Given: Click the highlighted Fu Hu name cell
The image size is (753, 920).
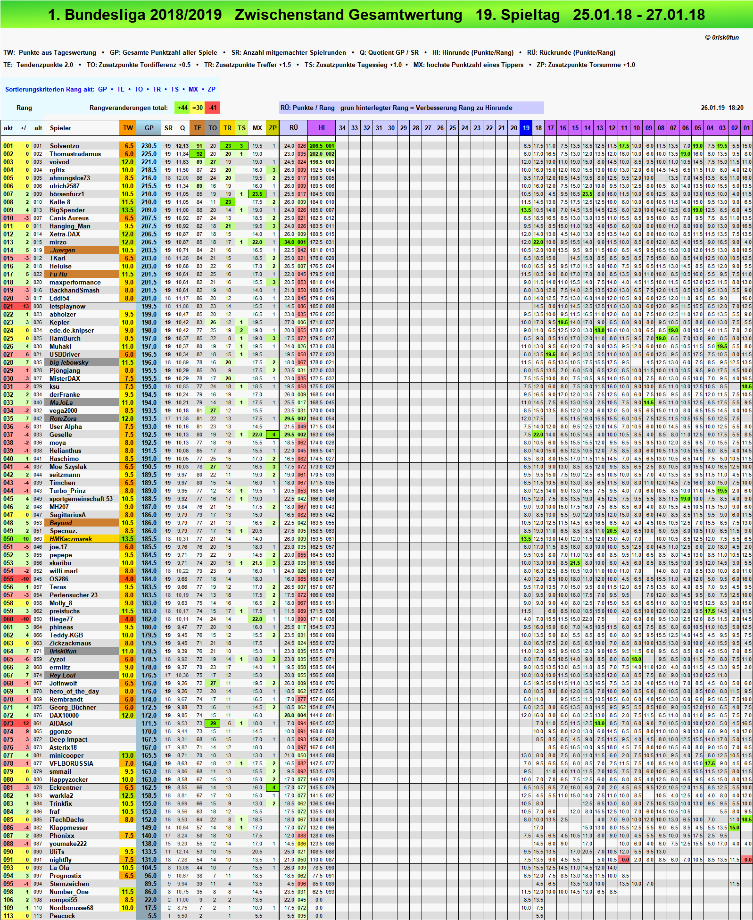Looking at the screenshot, I should click(x=82, y=274).
